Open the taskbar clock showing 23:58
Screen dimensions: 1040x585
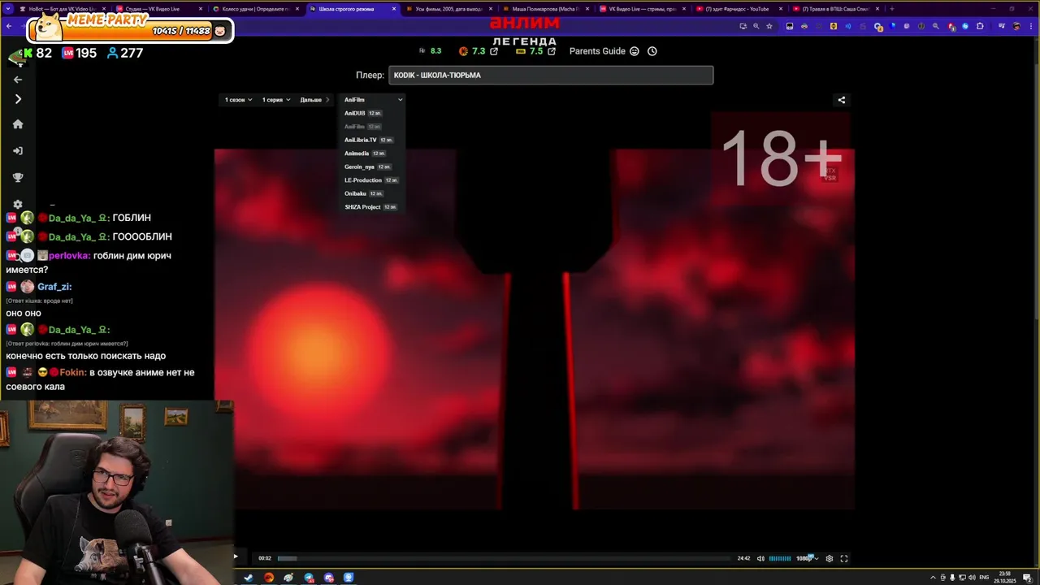coord(1005,578)
